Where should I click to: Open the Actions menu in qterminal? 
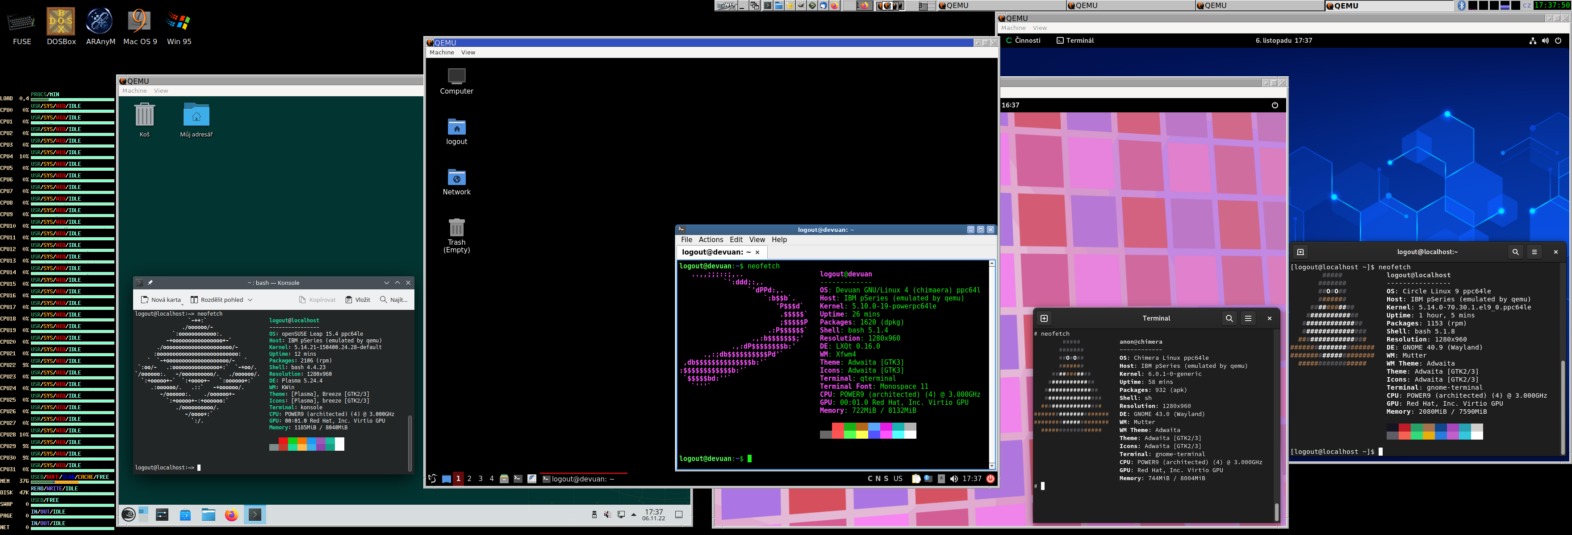click(x=711, y=239)
